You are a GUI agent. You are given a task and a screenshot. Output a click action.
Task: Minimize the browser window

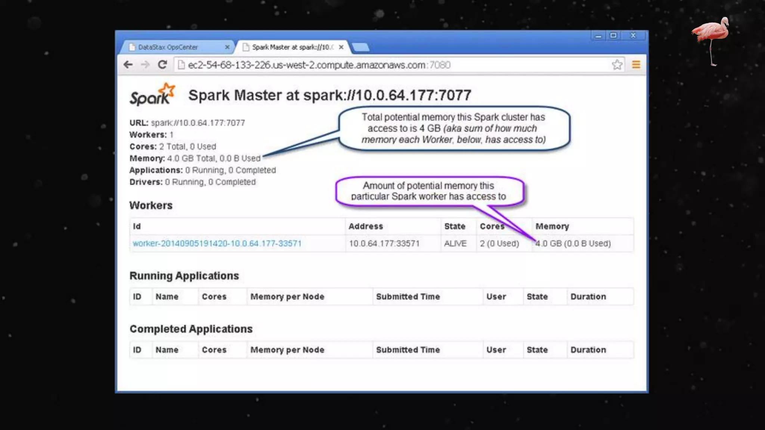(598, 36)
